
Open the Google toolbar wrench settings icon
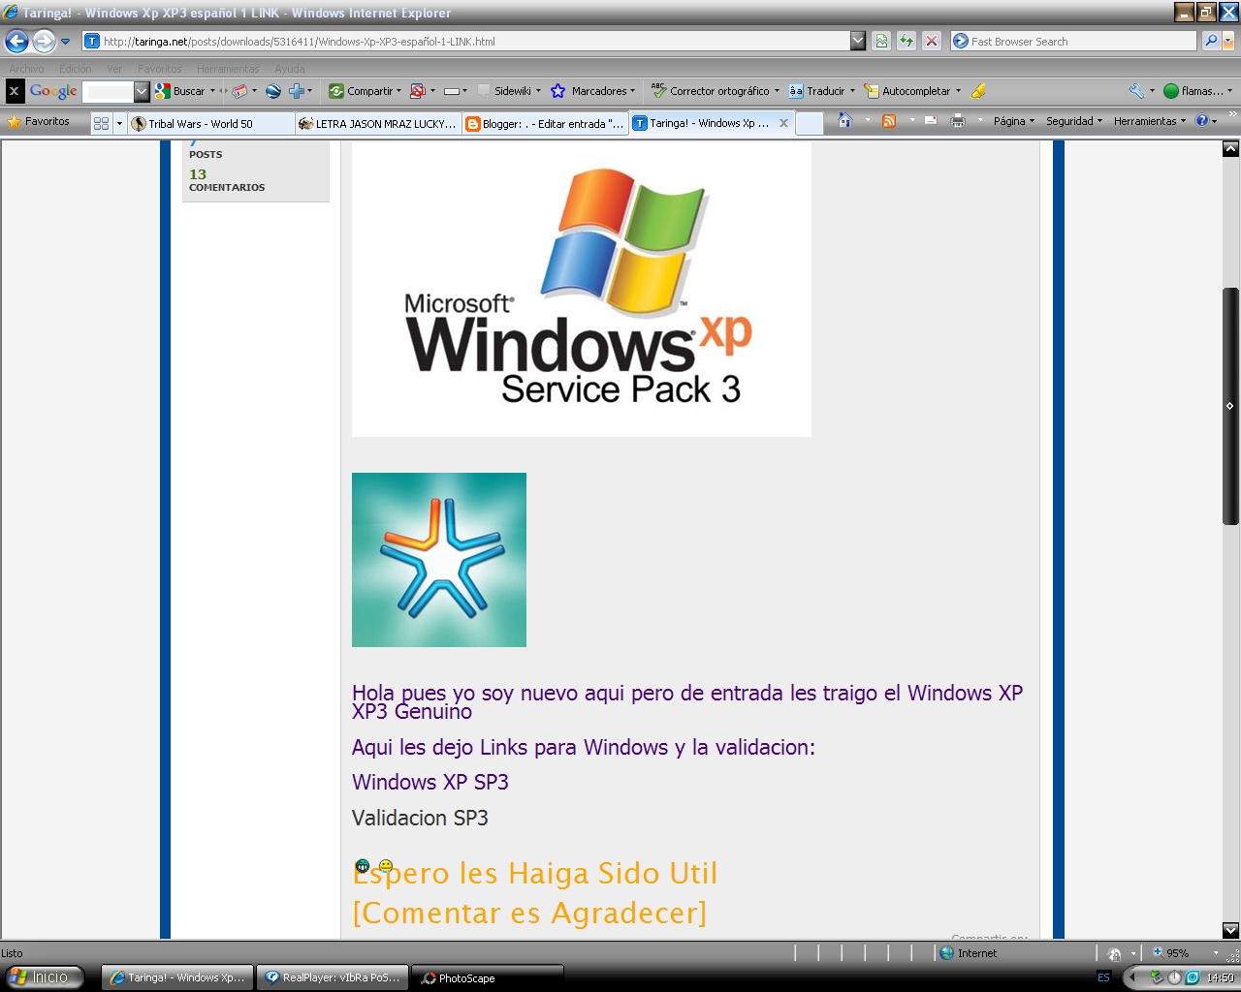[x=1137, y=91]
